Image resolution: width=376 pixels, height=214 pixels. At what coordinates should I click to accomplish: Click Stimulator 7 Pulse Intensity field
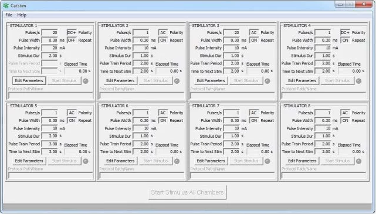(x=231, y=128)
